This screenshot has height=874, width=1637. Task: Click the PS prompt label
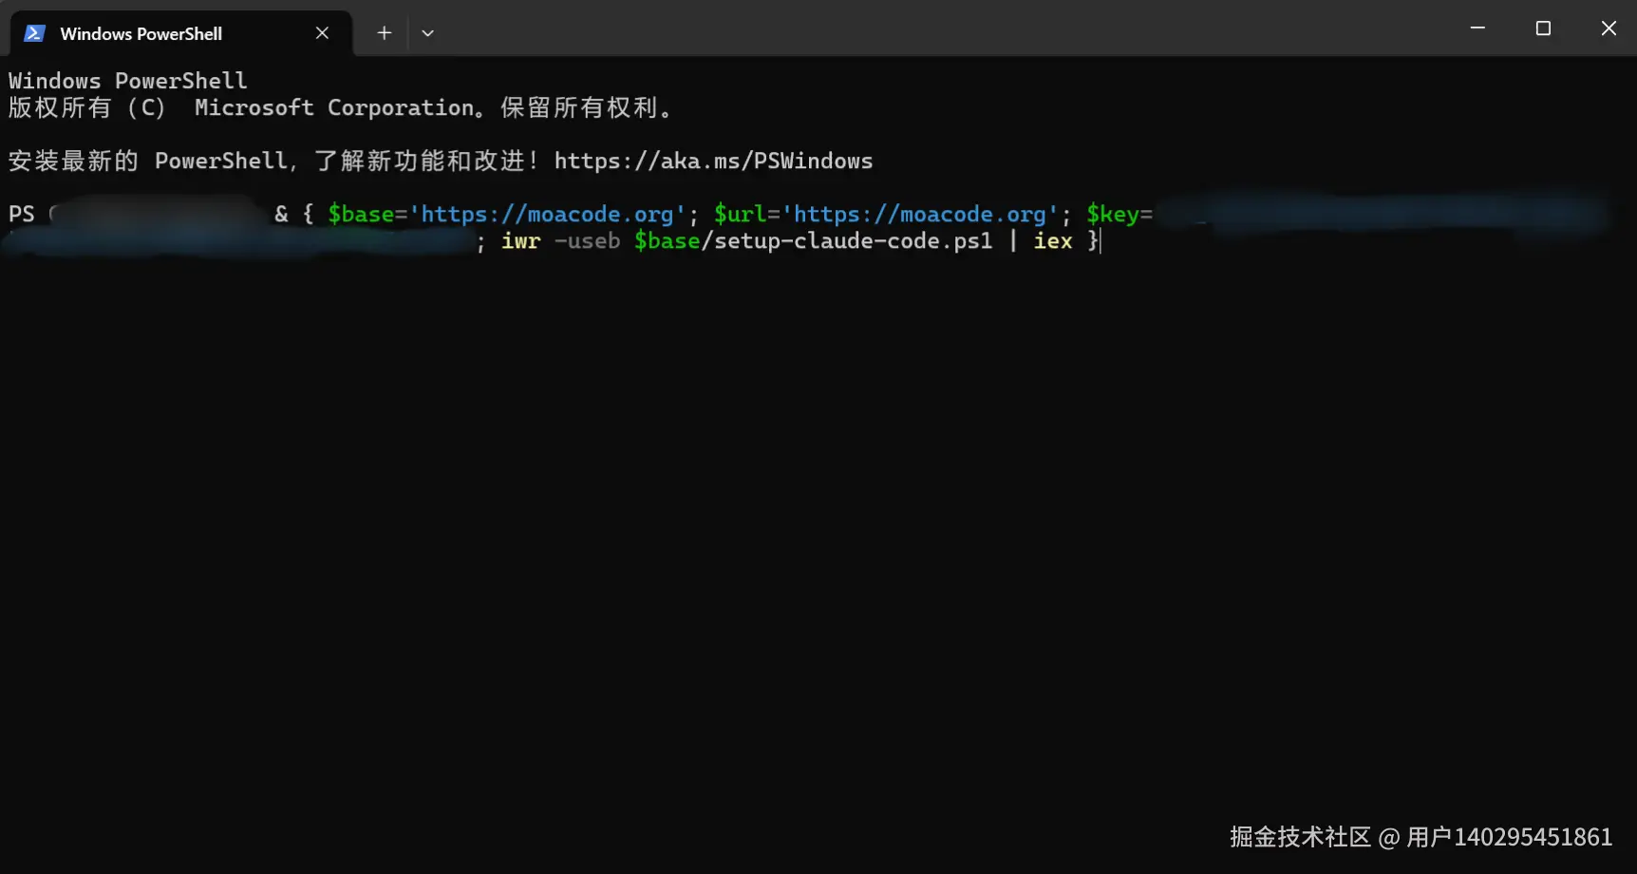click(x=22, y=215)
